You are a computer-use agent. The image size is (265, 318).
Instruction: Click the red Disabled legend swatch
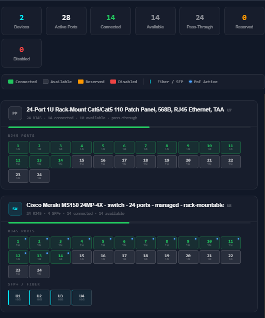click(x=113, y=82)
